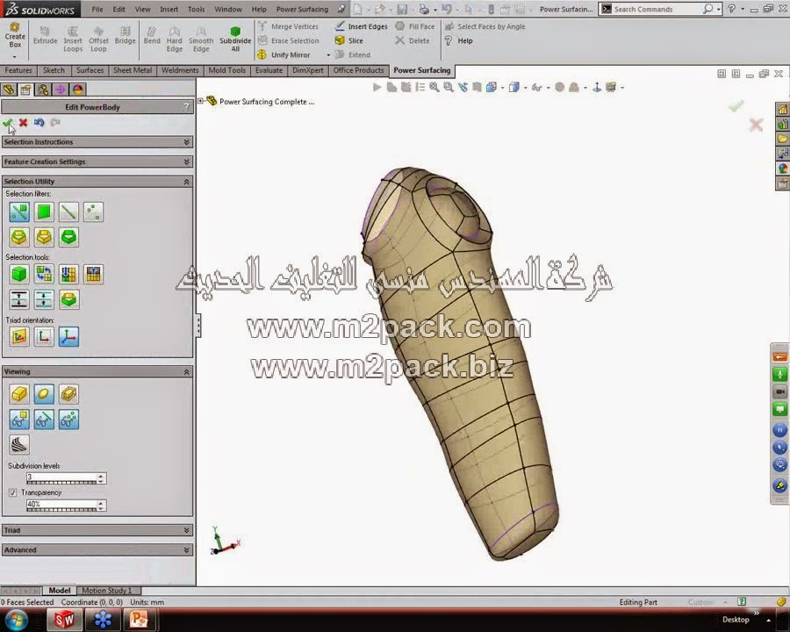Toggle the first triad orientation option
The width and height of the screenshot is (790, 632).
[x=19, y=337]
